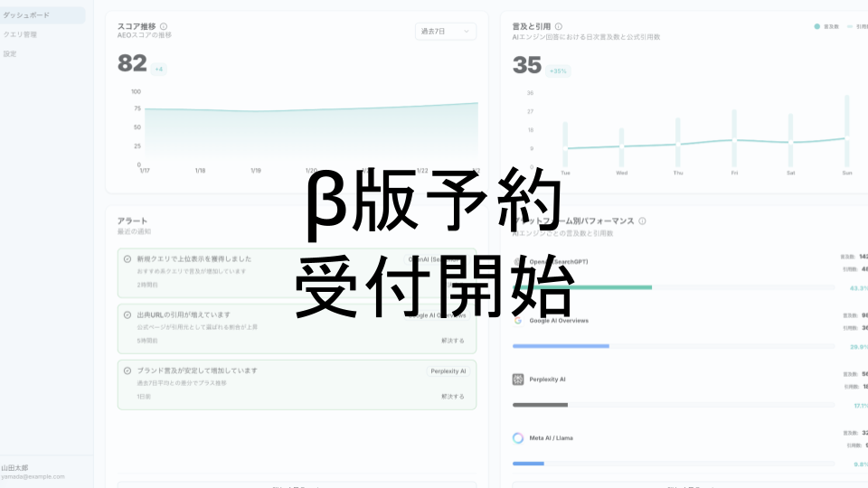868x488 pixels.
Task: Click the Sun data point on chart
Action: (846, 138)
